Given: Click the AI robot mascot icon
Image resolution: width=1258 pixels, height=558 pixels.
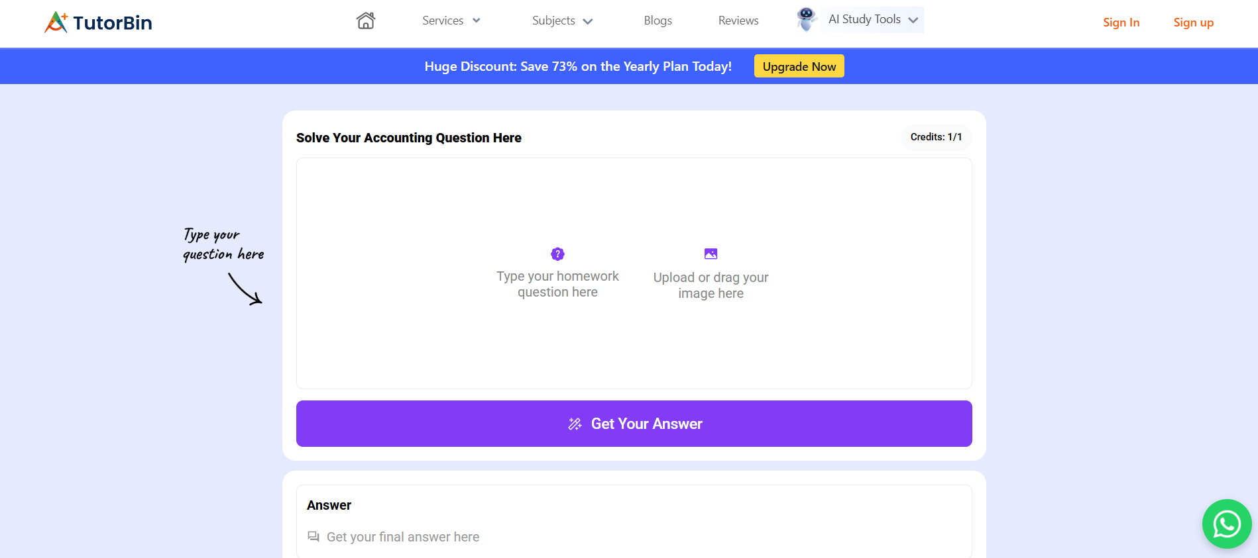Looking at the screenshot, I should coord(806,19).
